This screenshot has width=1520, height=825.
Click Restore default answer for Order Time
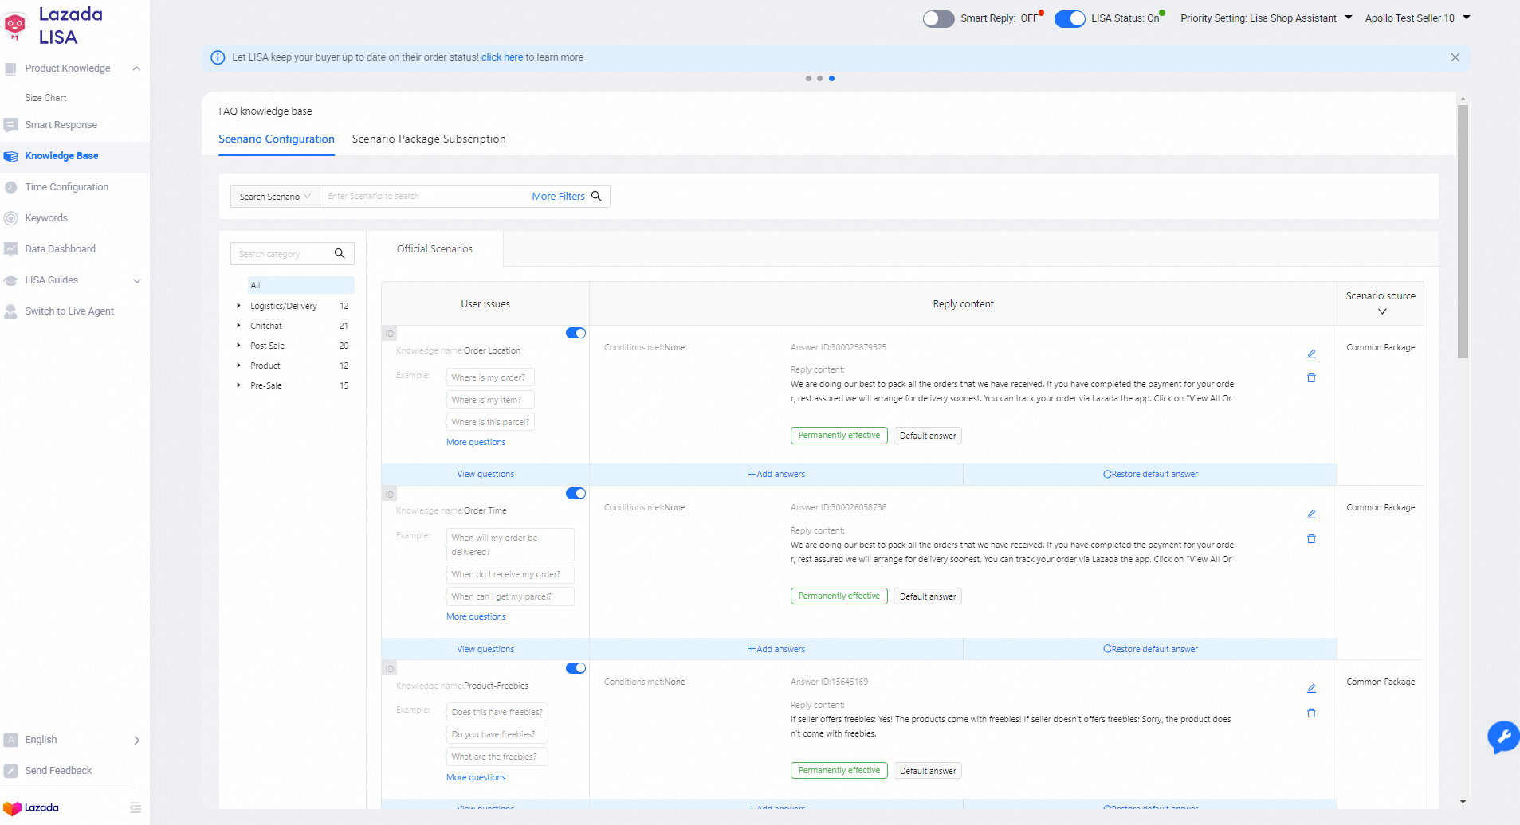click(1150, 650)
